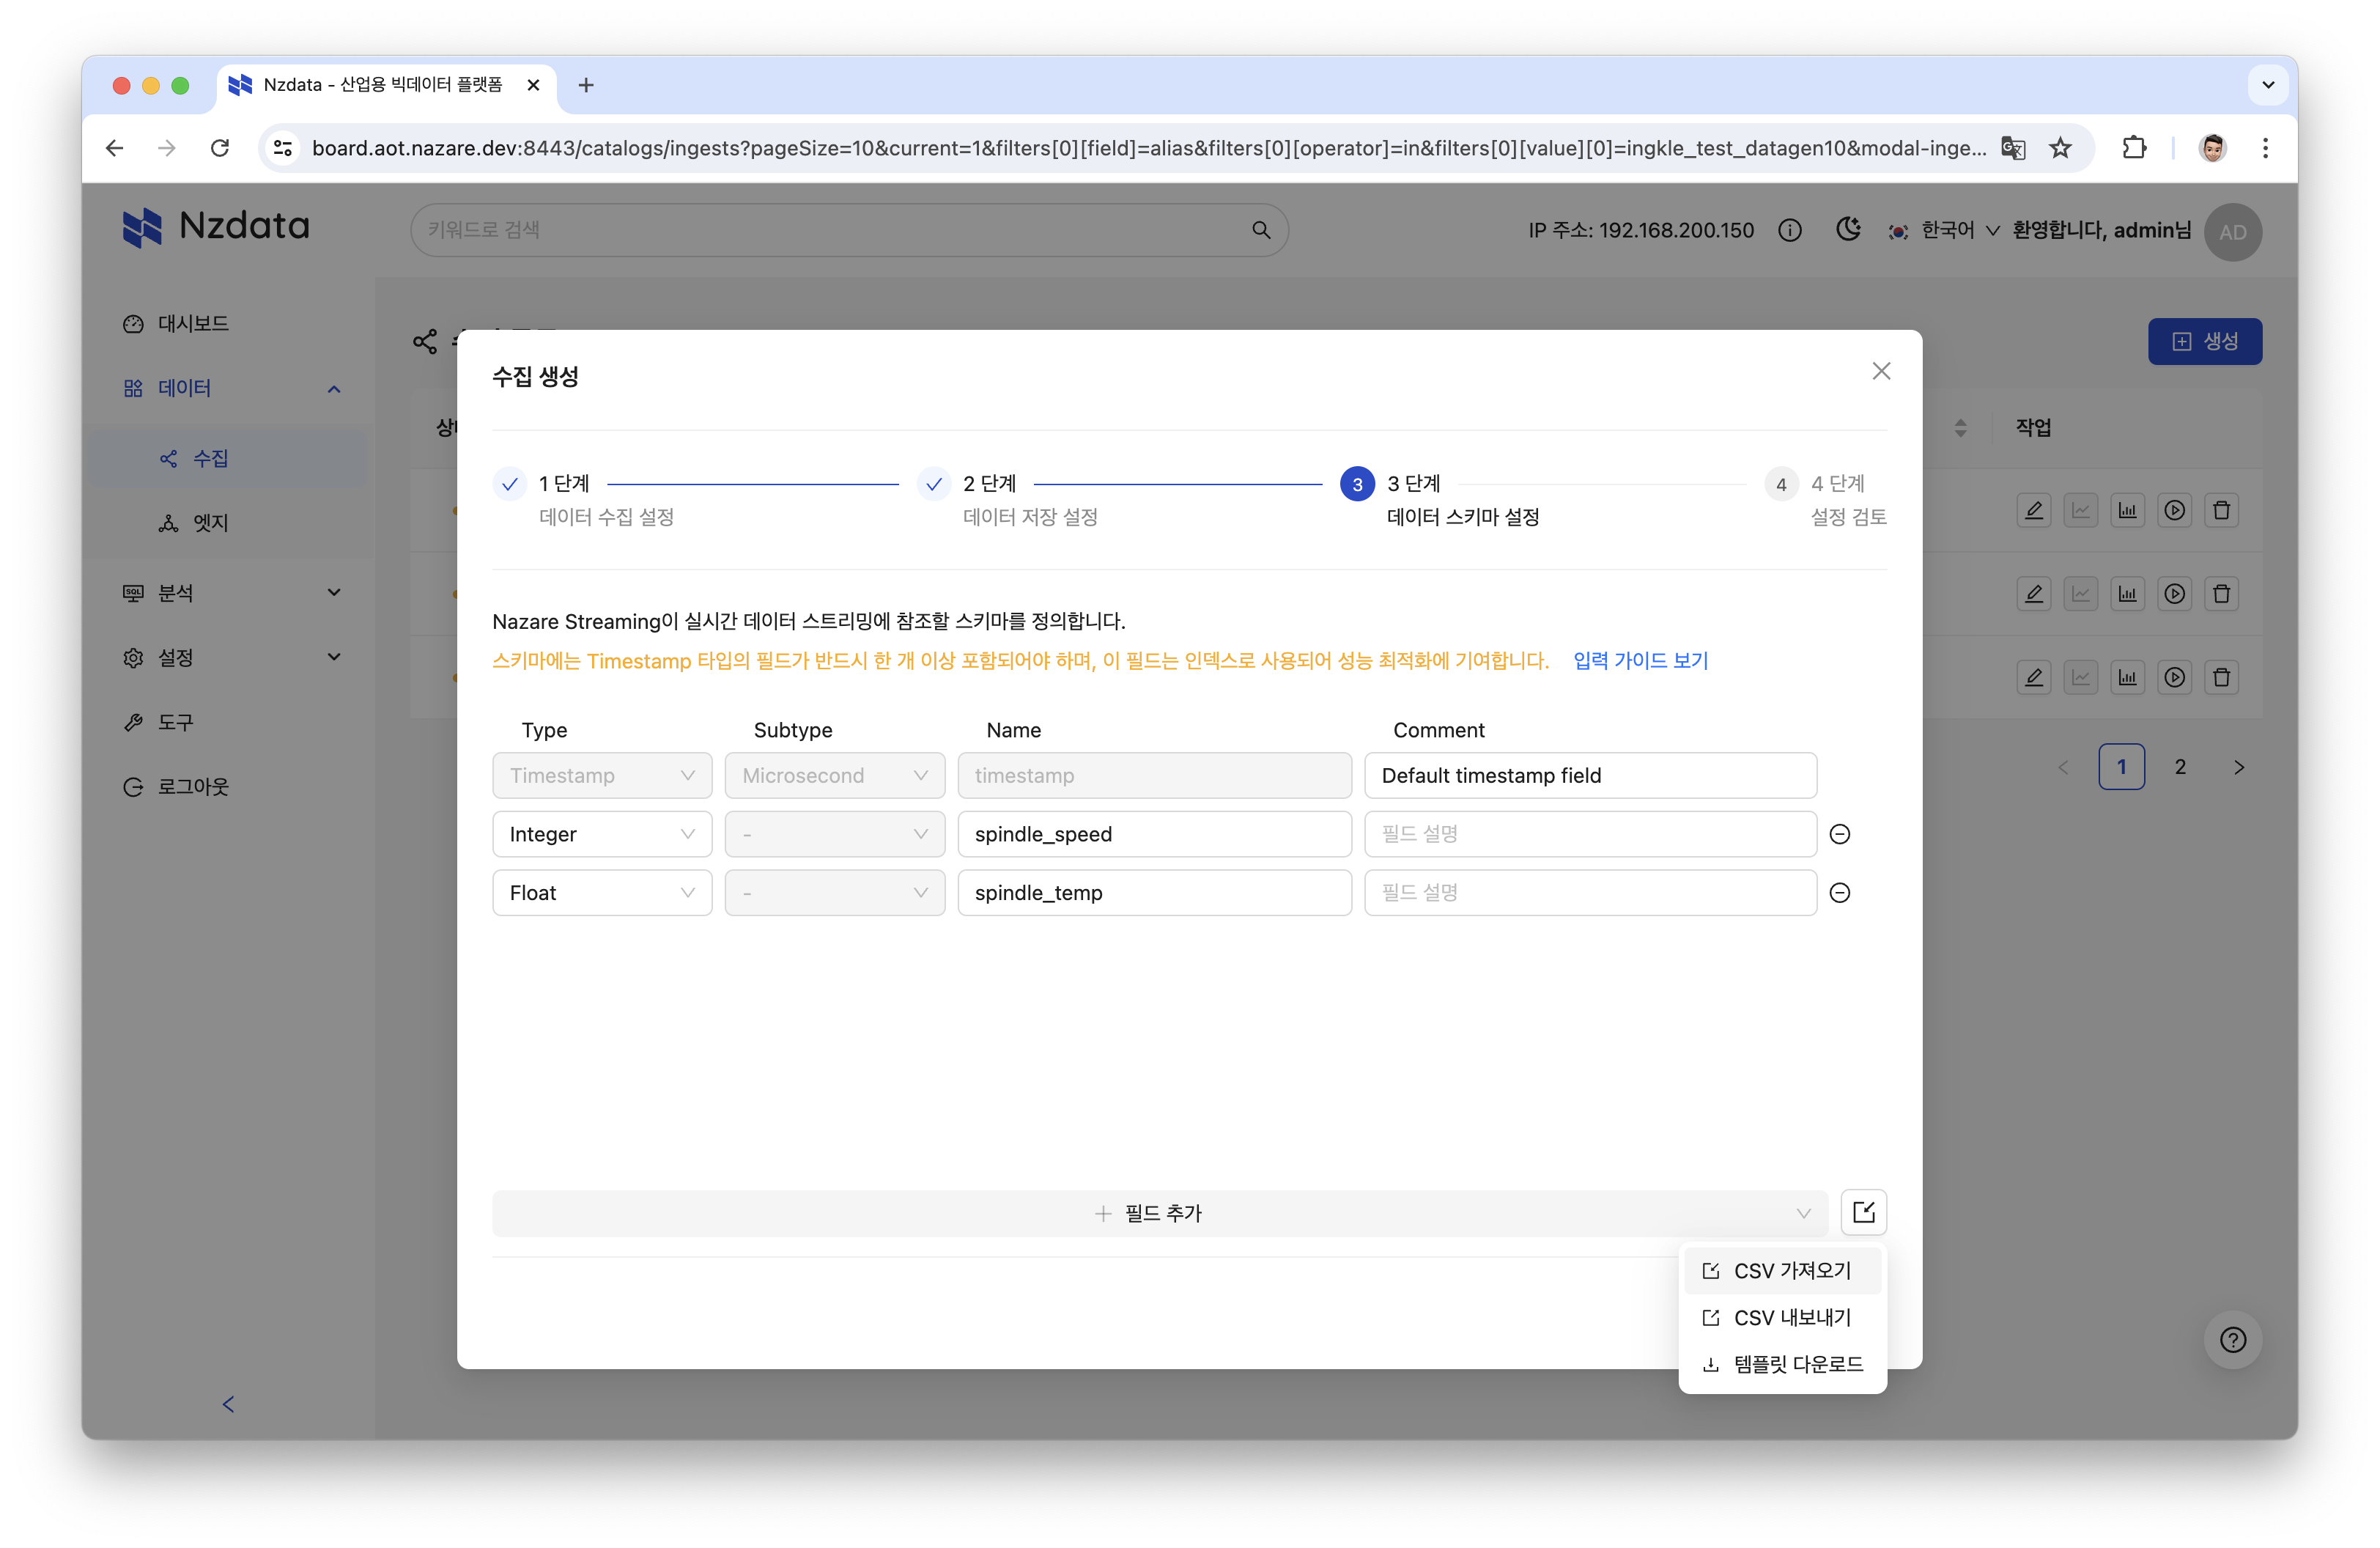Click the spindle_temp name field
This screenshot has height=1548, width=2380.
click(x=1154, y=892)
